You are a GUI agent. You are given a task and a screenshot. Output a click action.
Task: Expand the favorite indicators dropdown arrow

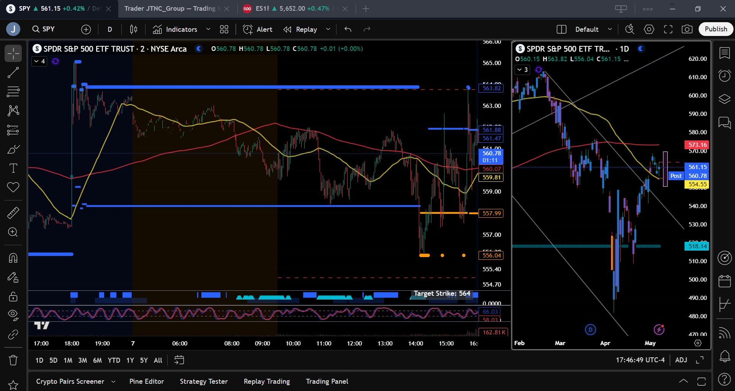[208, 29]
